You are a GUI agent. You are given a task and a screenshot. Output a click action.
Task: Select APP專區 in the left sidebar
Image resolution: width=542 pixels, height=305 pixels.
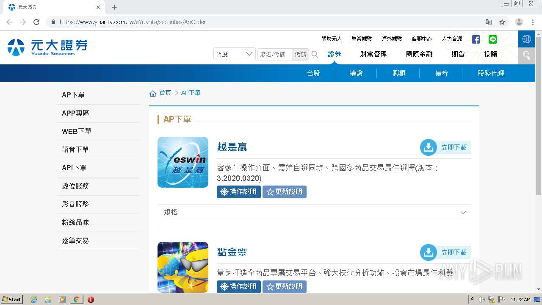tap(98, 113)
